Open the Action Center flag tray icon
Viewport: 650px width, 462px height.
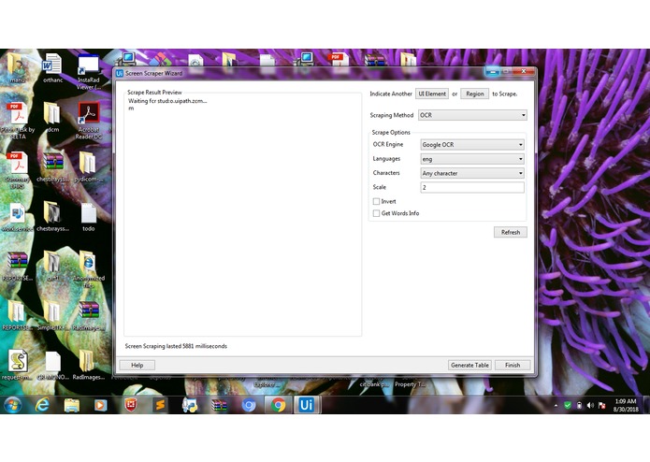pos(601,405)
